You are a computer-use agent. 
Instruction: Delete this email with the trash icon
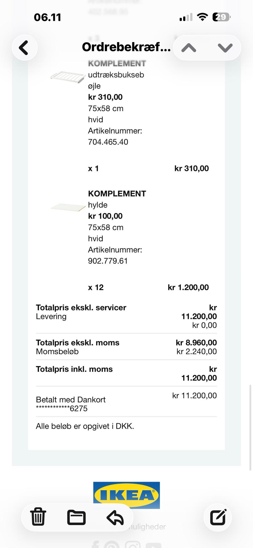point(38,517)
